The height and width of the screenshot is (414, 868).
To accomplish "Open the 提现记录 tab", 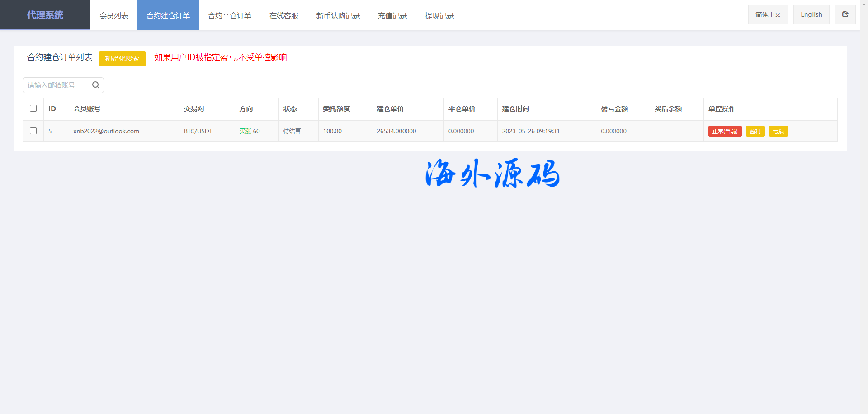I will point(439,15).
